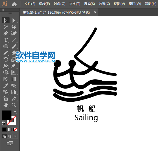Screen dimensions: 158x151
Task: Select the Puppet Warp pin tool
Action: [x=14, y=66]
